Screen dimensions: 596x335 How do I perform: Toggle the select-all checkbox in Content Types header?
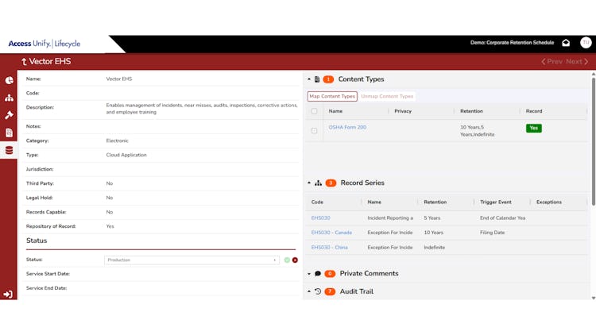[314, 111]
